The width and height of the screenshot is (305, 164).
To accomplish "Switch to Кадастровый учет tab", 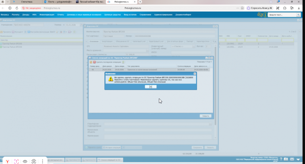I will click(x=156, y=41).
